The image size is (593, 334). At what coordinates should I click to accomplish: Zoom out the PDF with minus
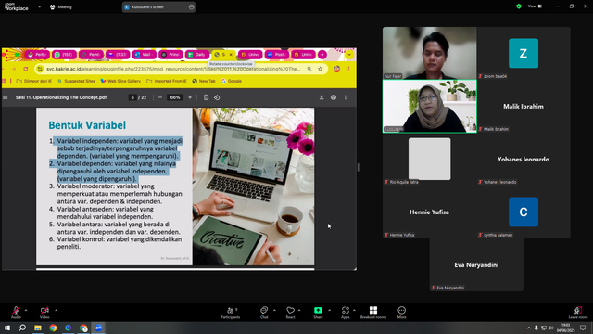[x=160, y=97]
